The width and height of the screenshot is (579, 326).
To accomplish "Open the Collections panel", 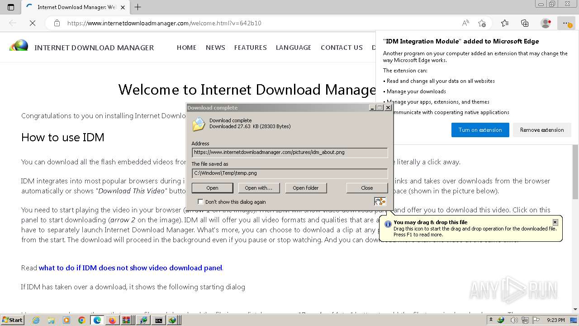I will coord(525,23).
